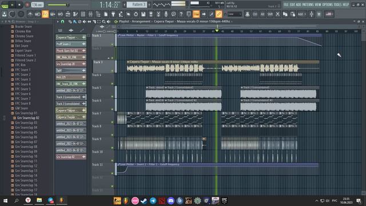Open the help question mark icon
366x206 pixels.
[181, 14]
